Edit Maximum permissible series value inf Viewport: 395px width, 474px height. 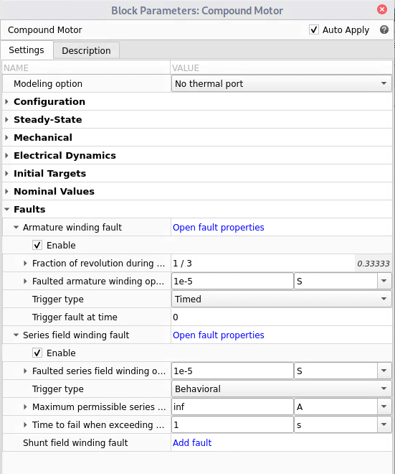click(232, 407)
